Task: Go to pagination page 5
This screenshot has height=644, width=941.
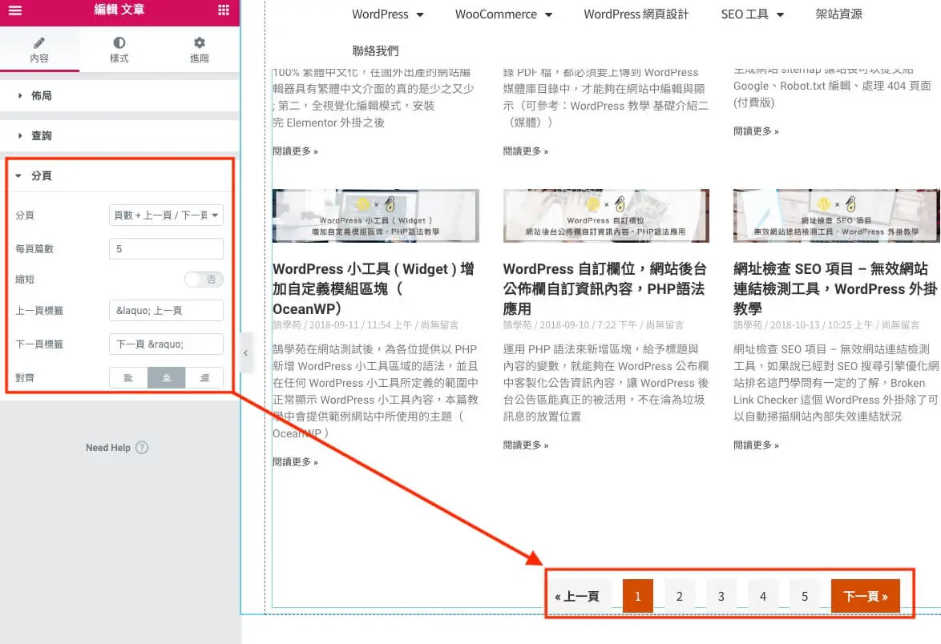Action: pyautogui.click(x=805, y=596)
